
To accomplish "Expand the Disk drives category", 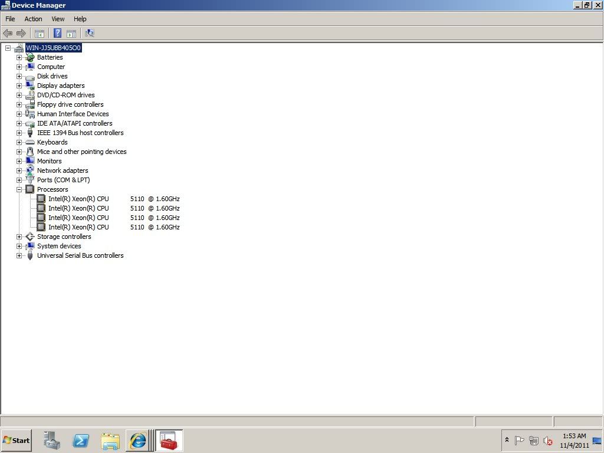I will tap(19, 76).
